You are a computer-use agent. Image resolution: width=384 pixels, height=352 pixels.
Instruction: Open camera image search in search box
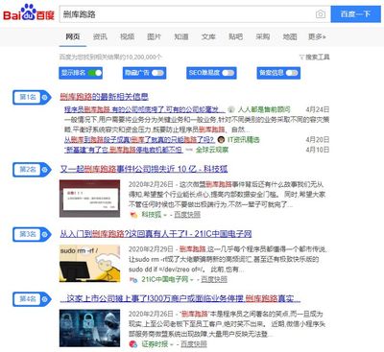[x=321, y=14]
